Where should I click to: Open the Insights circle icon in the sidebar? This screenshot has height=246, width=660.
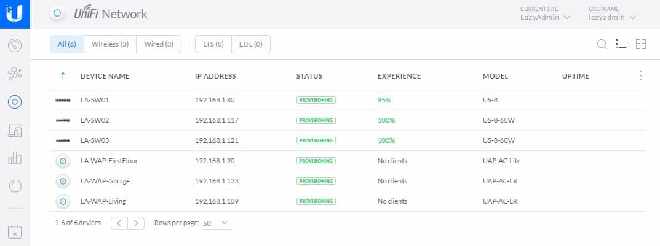click(15, 186)
